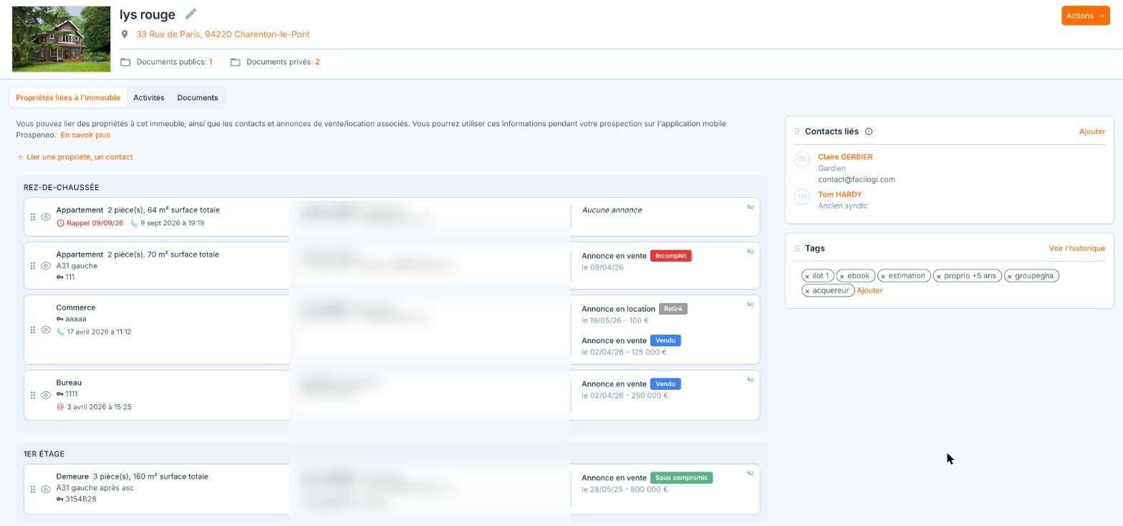This screenshot has width=1123, height=526.
Task: Toggle eye icon on Demeure row
Action: (46, 489)
